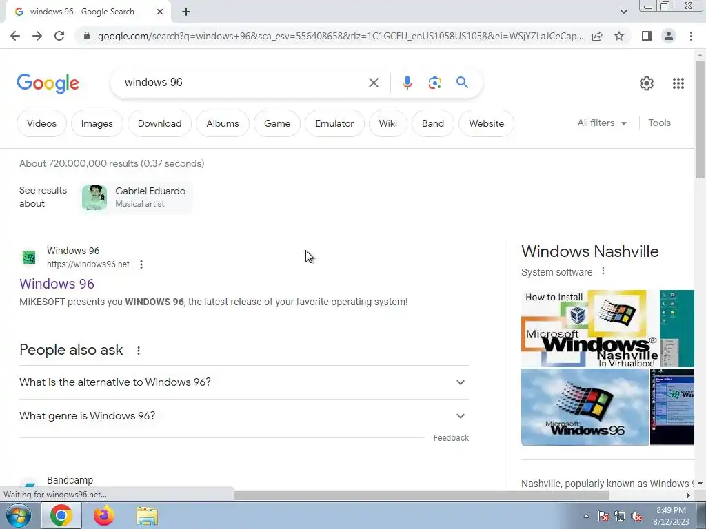
Task: Bookmark this page with star icon
Action: pos(619,36)
